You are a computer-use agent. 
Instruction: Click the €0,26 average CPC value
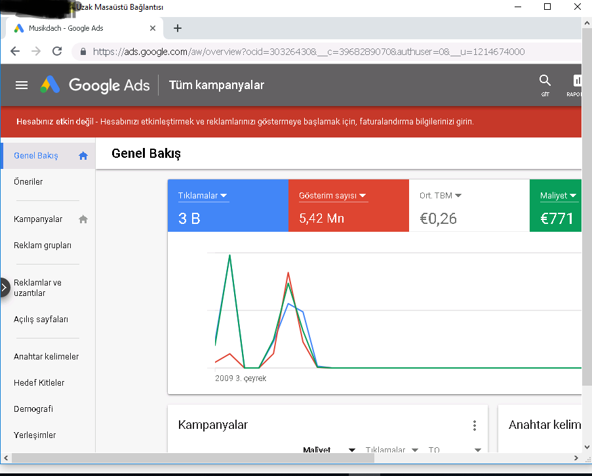coord(439,219)
